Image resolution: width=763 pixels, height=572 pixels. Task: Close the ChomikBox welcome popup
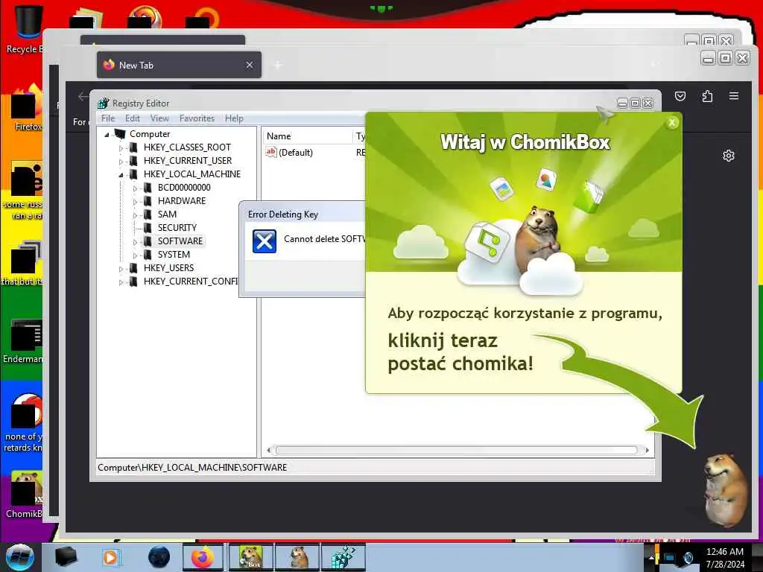click(x=672, y=123)
